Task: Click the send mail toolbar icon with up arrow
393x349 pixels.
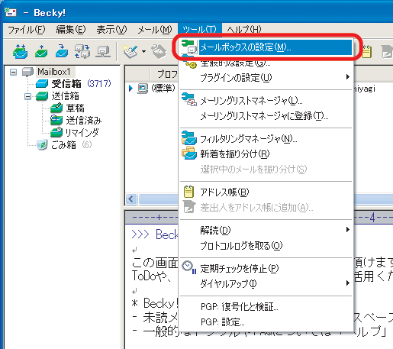Action: click(x=41, y=51)
